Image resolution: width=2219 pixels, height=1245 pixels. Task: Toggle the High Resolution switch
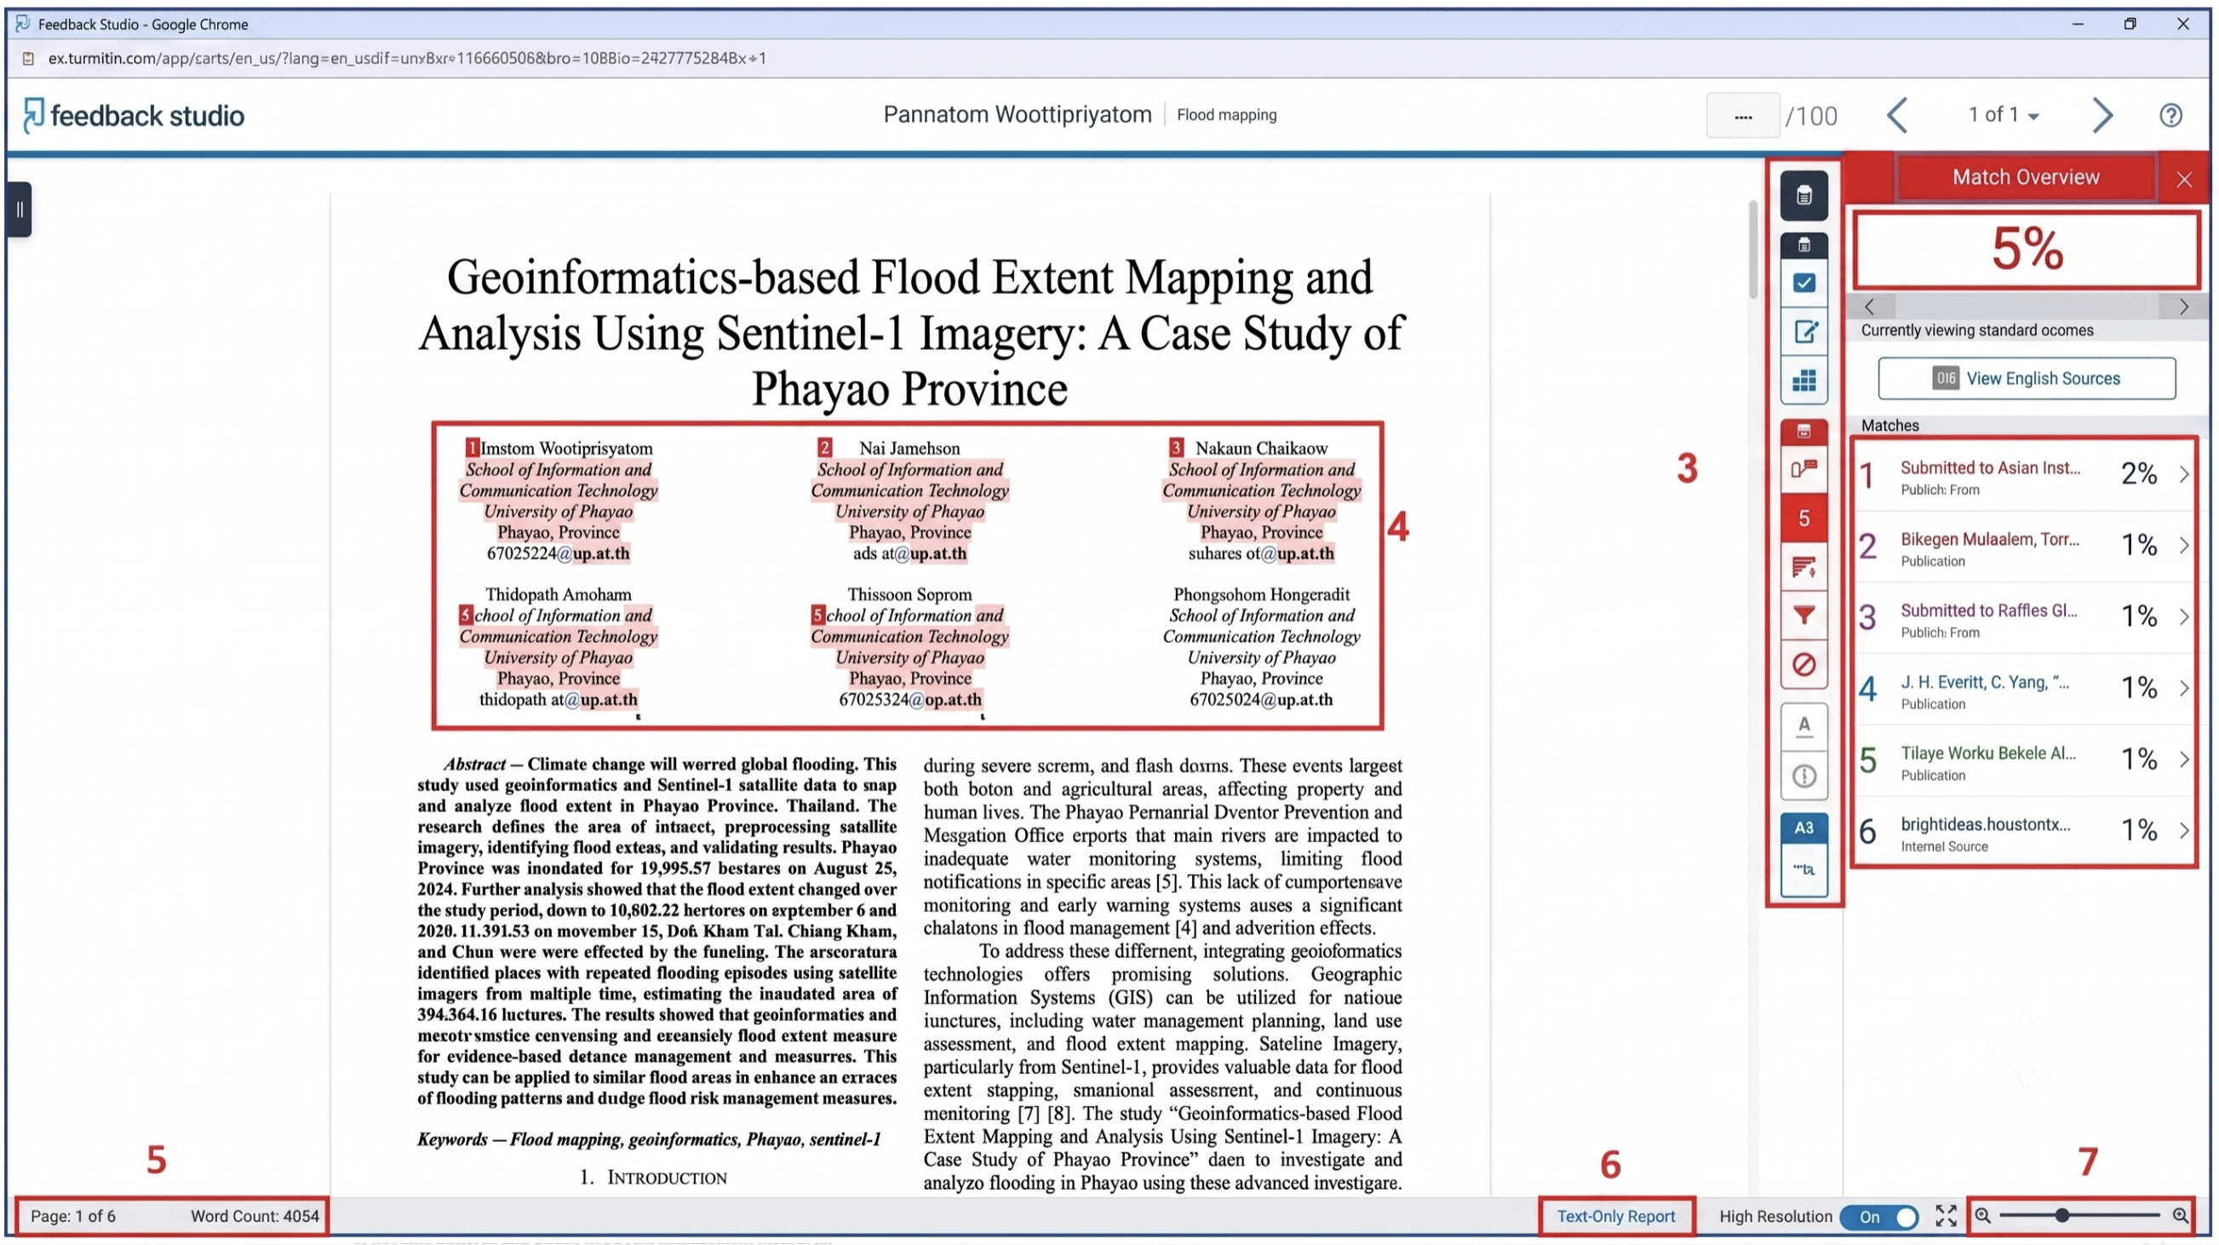tap(1878, 1217)
